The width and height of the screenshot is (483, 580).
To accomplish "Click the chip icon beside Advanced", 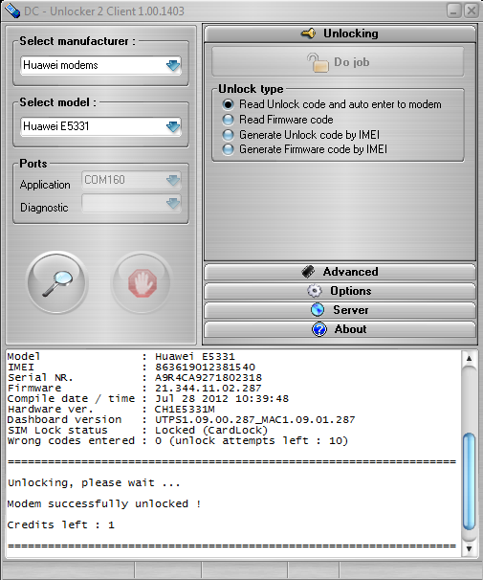I will (308, 272).
